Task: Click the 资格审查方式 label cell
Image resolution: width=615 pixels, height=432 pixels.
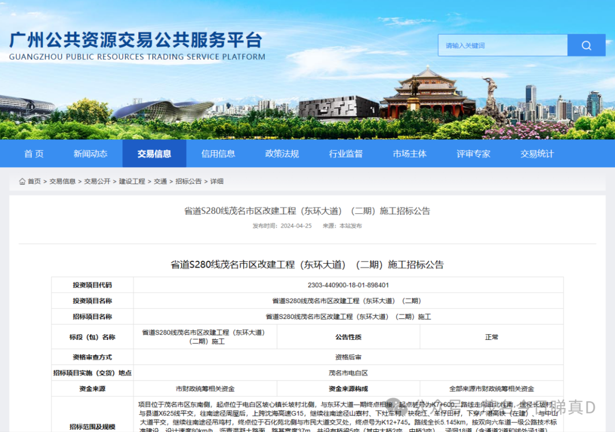Action: click(x=93, y=357)
